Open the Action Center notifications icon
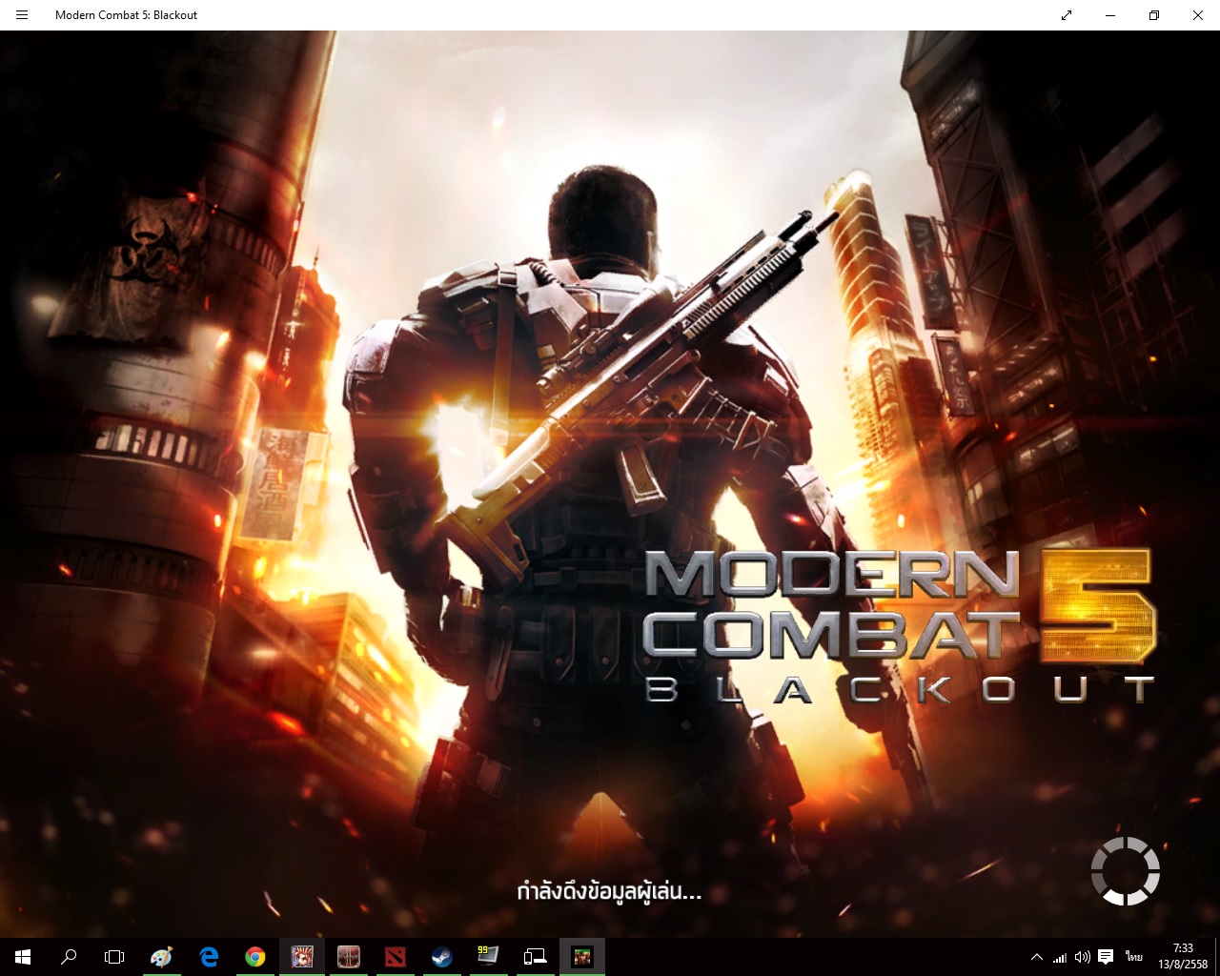1220x976 pixels. tap(1106, 957)
